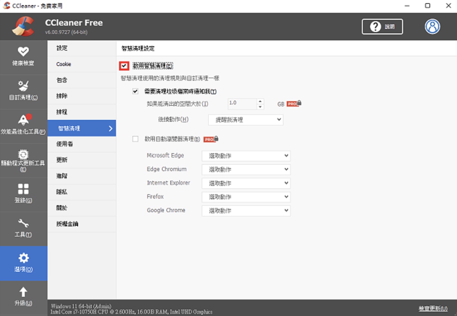457x316 pixels.
Task: Click the 1.0 GB size input field
Action: [x=242, y=104]
